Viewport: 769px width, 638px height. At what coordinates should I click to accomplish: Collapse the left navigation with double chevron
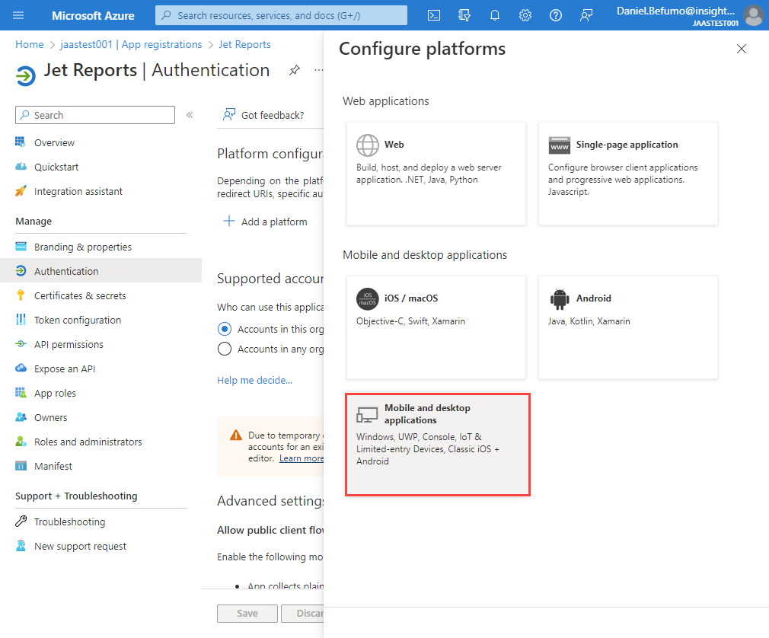pyautogui.click(x=190, y=115)
